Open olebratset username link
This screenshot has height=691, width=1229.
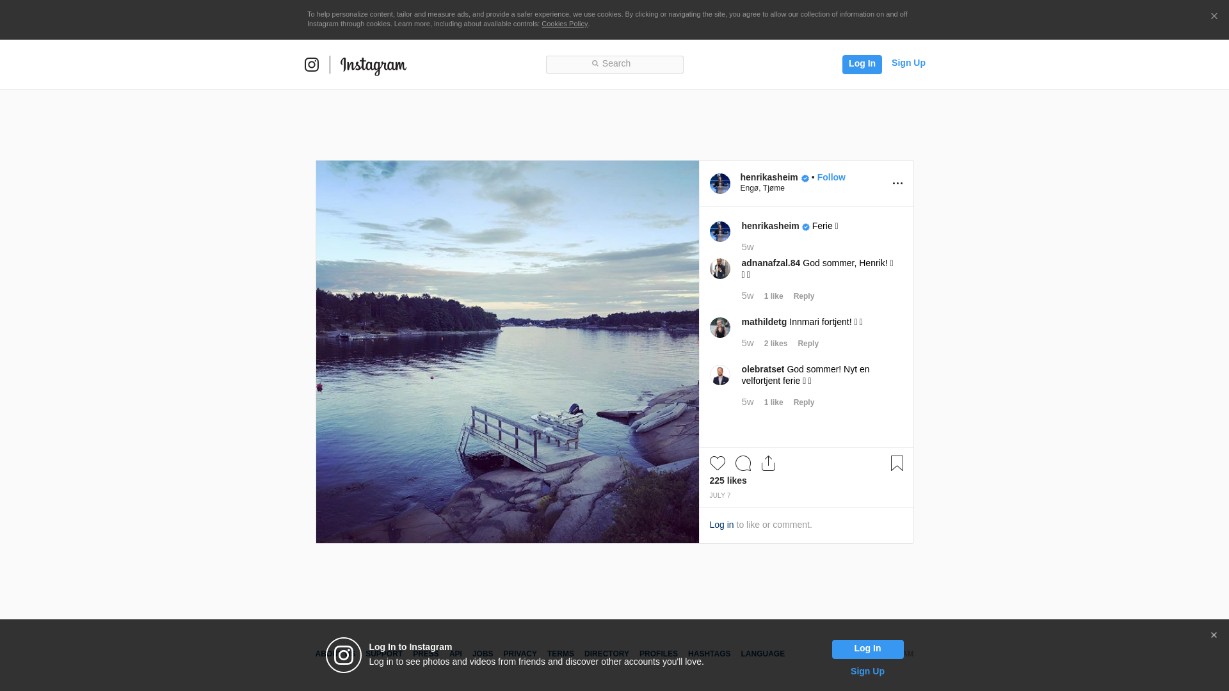click(763, 369)
